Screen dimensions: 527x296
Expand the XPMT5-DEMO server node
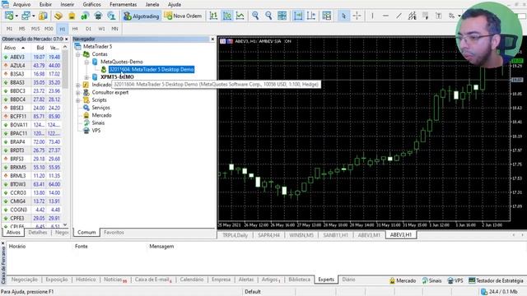(86, 77)
